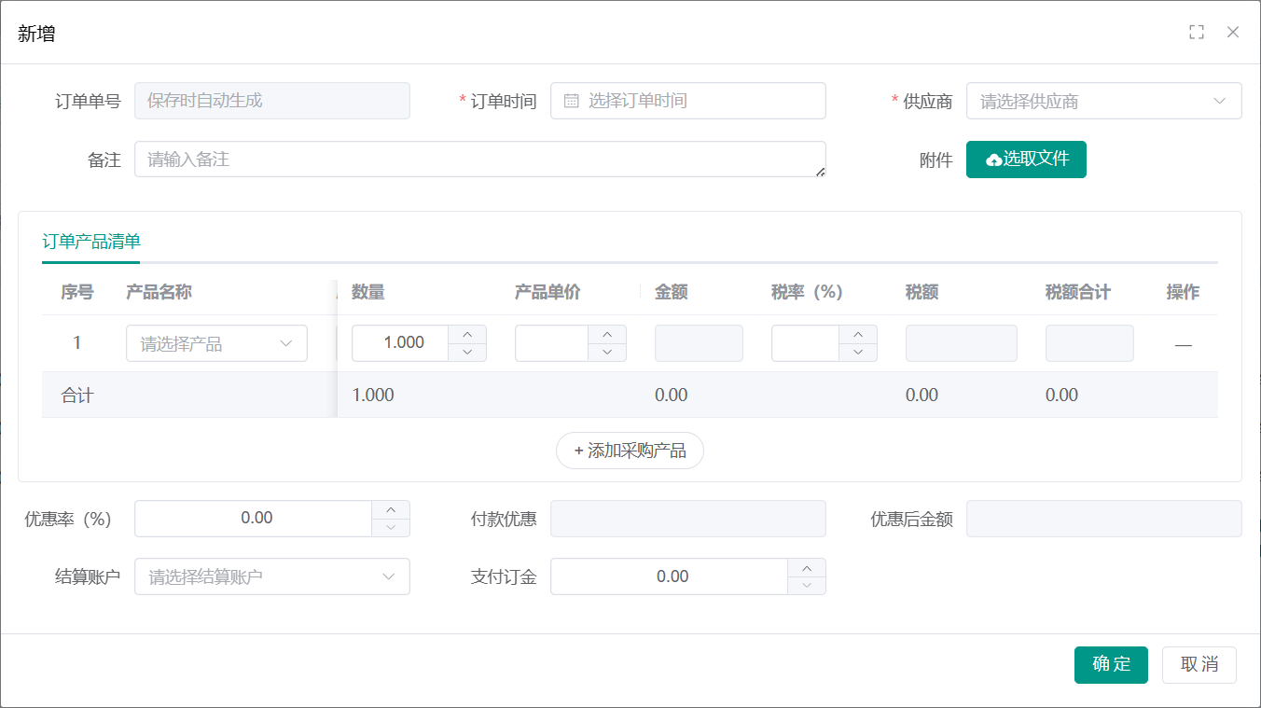
Task: Click the 支付订金 input field
Action: point(670,576)
